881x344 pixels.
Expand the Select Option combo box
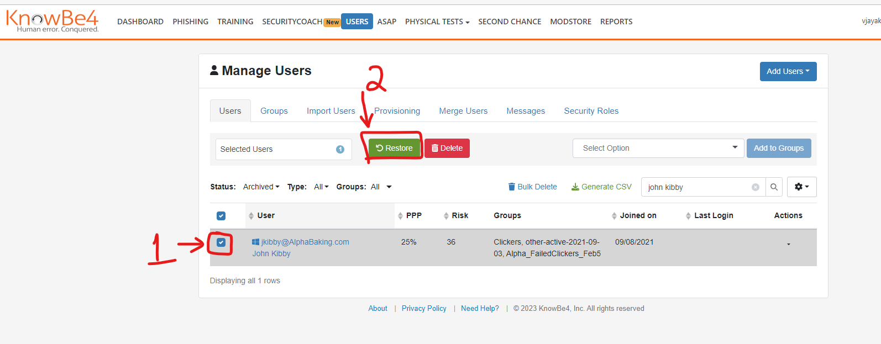pos(658,148)
